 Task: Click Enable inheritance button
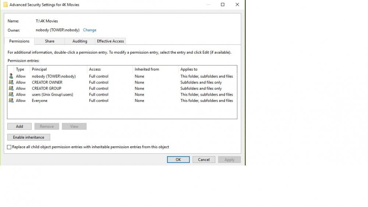coord(29,137)
